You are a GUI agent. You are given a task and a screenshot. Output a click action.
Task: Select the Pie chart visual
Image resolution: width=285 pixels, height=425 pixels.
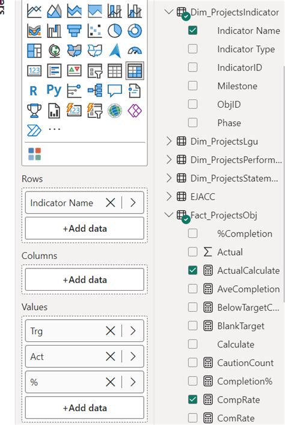(115, 31)
